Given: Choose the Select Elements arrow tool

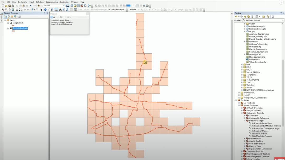Looking at the screenshot, I should pyautogui.click(x=41, y=10).
